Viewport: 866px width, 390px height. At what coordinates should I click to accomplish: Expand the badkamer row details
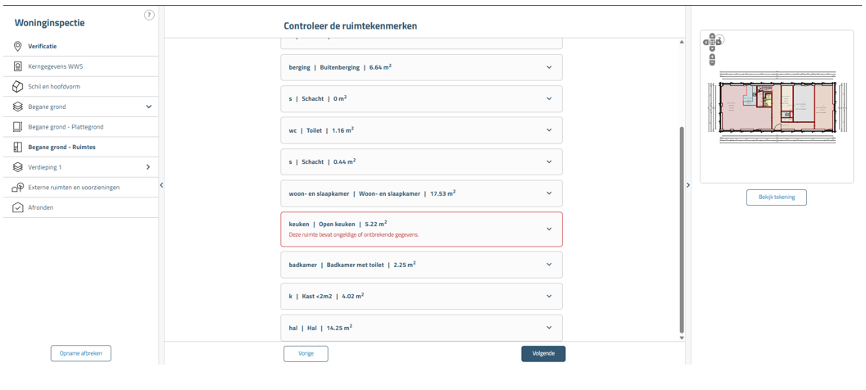549,265
